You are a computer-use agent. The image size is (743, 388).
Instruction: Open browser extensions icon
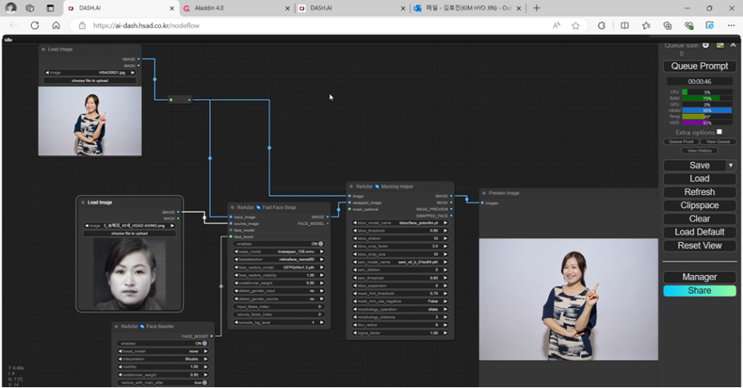coord(601,26)
